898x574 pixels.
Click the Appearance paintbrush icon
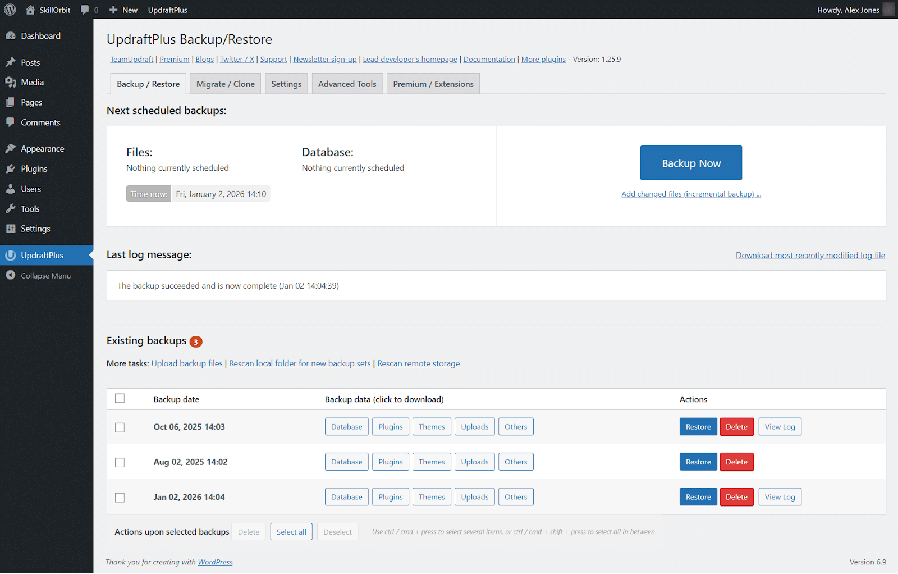11,149
